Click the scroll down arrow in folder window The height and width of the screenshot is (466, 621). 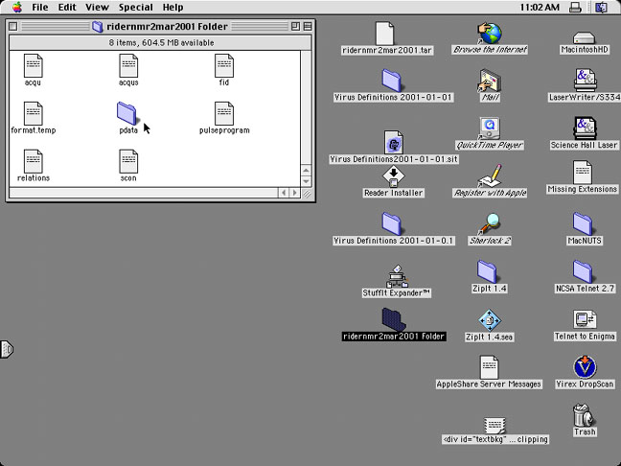point(308,180)
